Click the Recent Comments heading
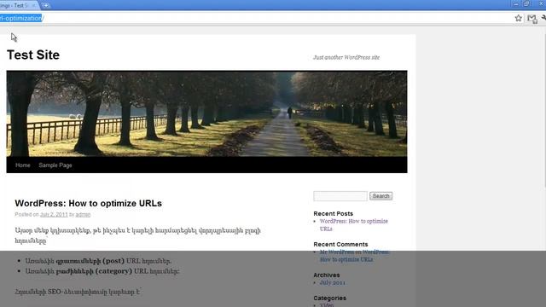546x307 pixels. (340, 244)
